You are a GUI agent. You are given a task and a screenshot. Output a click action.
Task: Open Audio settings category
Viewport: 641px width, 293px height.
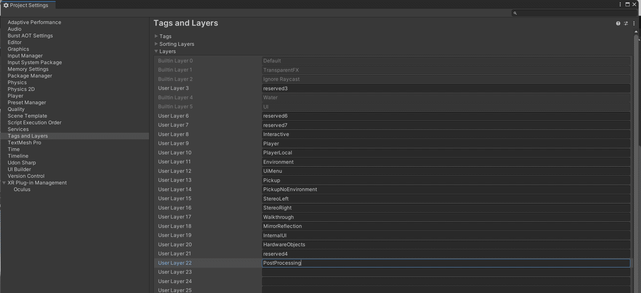[x=14, y=29]
